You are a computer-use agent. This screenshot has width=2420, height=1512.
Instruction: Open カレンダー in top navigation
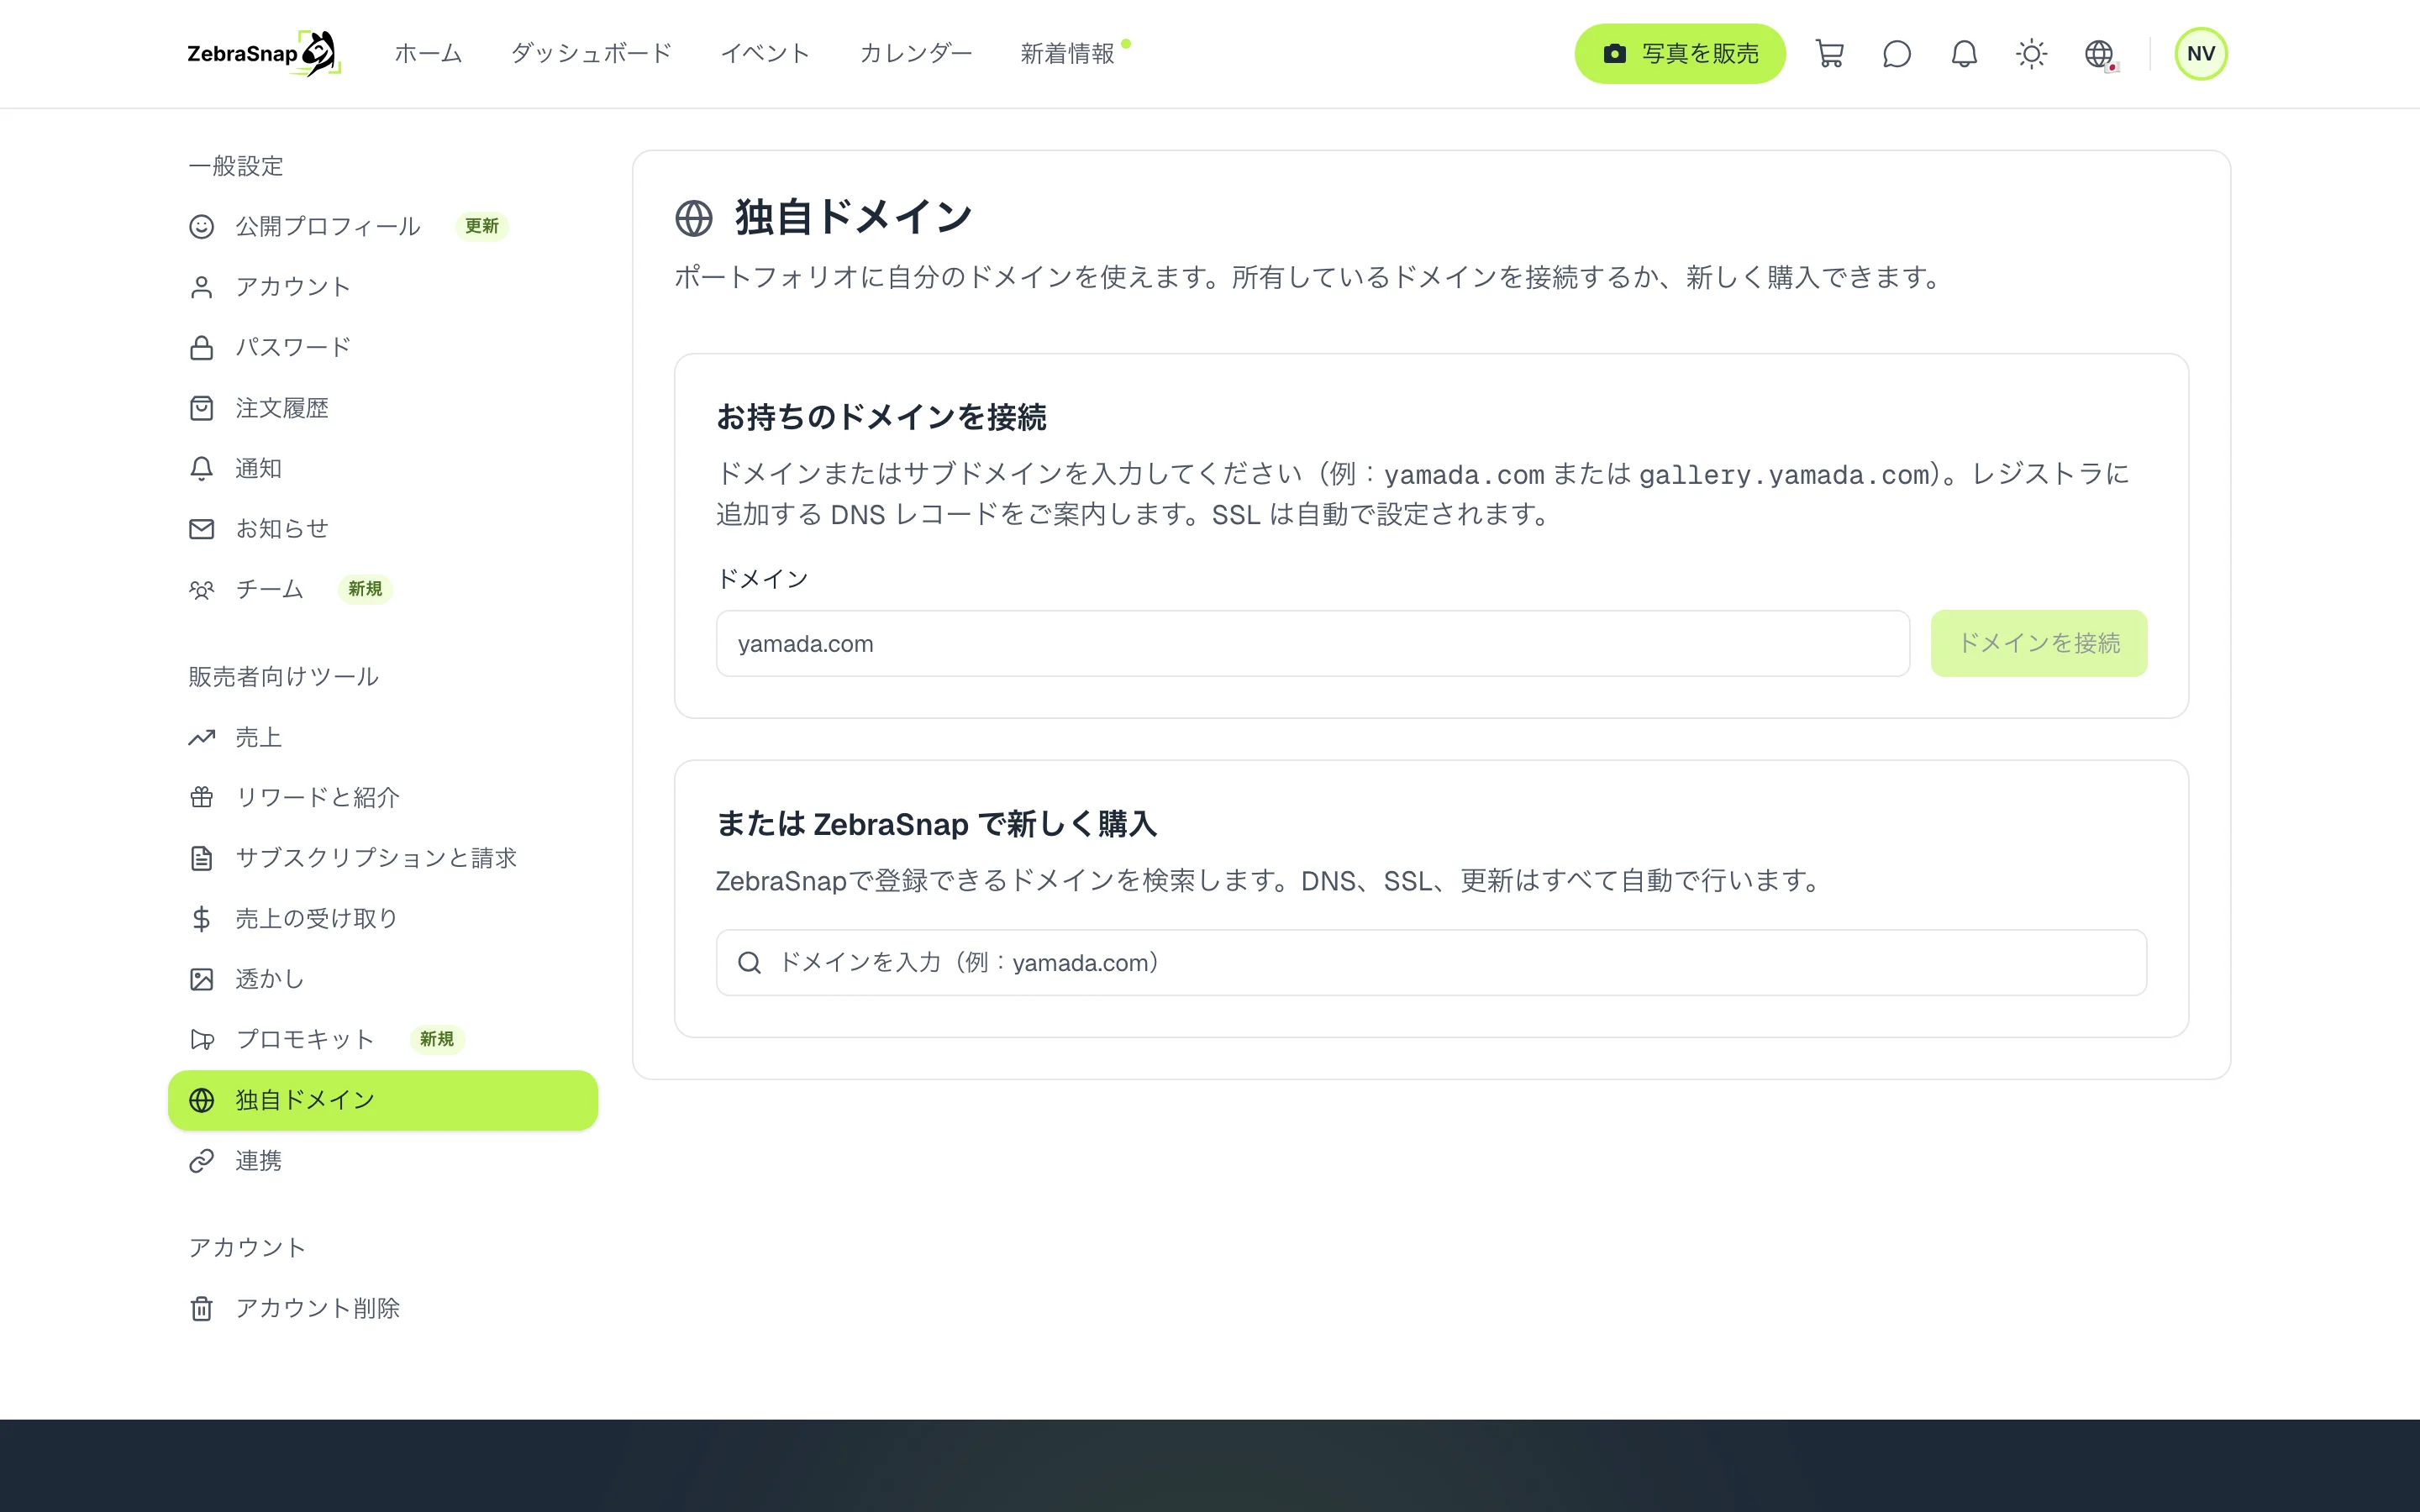[x=915, y=54]
